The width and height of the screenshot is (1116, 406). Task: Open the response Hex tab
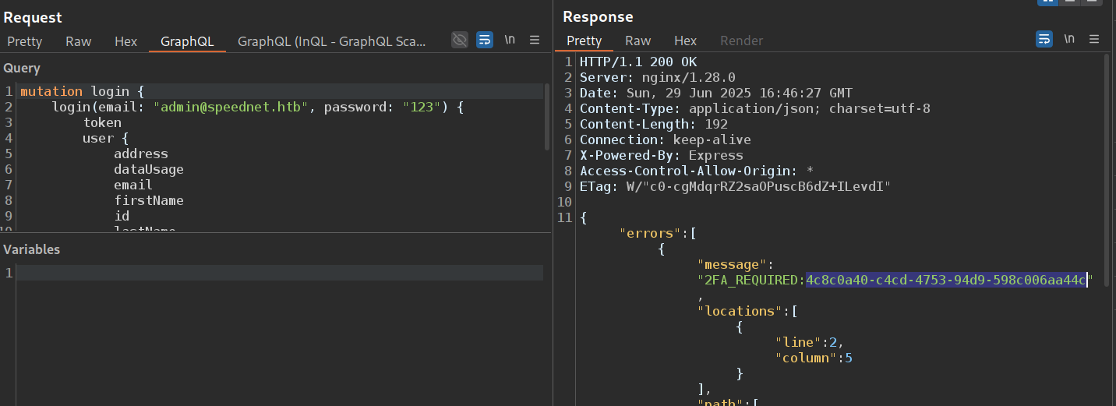(x=685, y=41)
